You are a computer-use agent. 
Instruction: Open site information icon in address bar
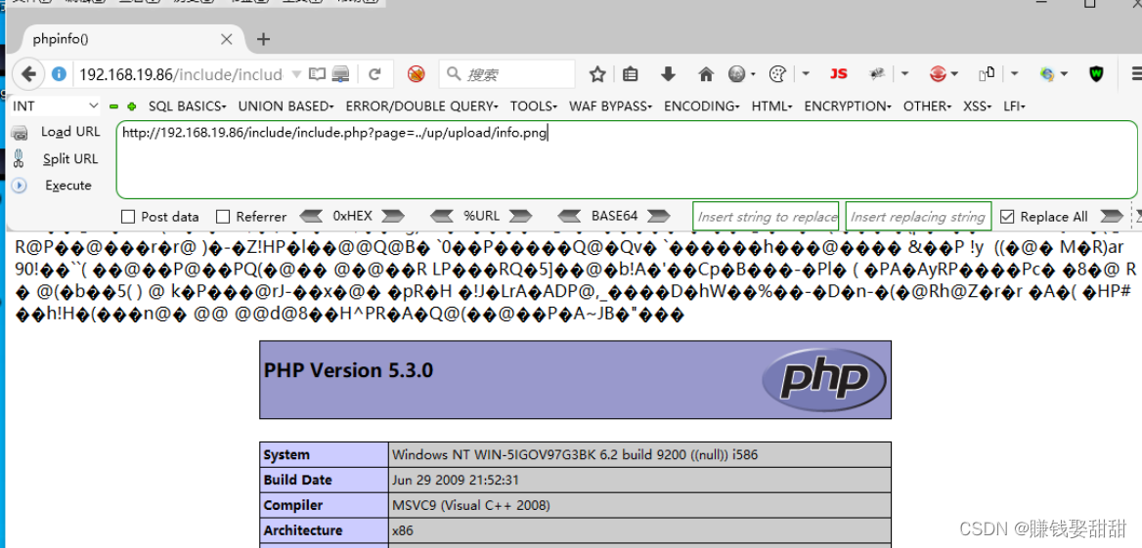[x=60, y=73]
